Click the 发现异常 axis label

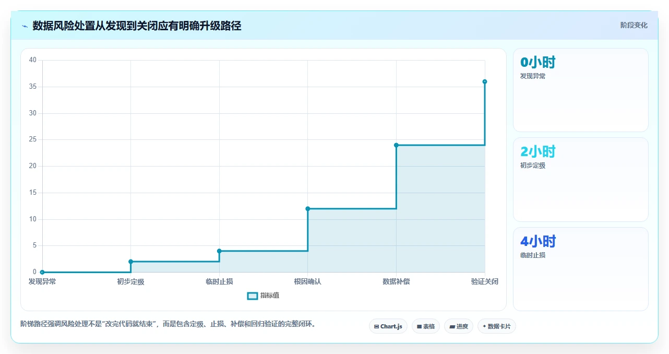(x=42, y=282)
